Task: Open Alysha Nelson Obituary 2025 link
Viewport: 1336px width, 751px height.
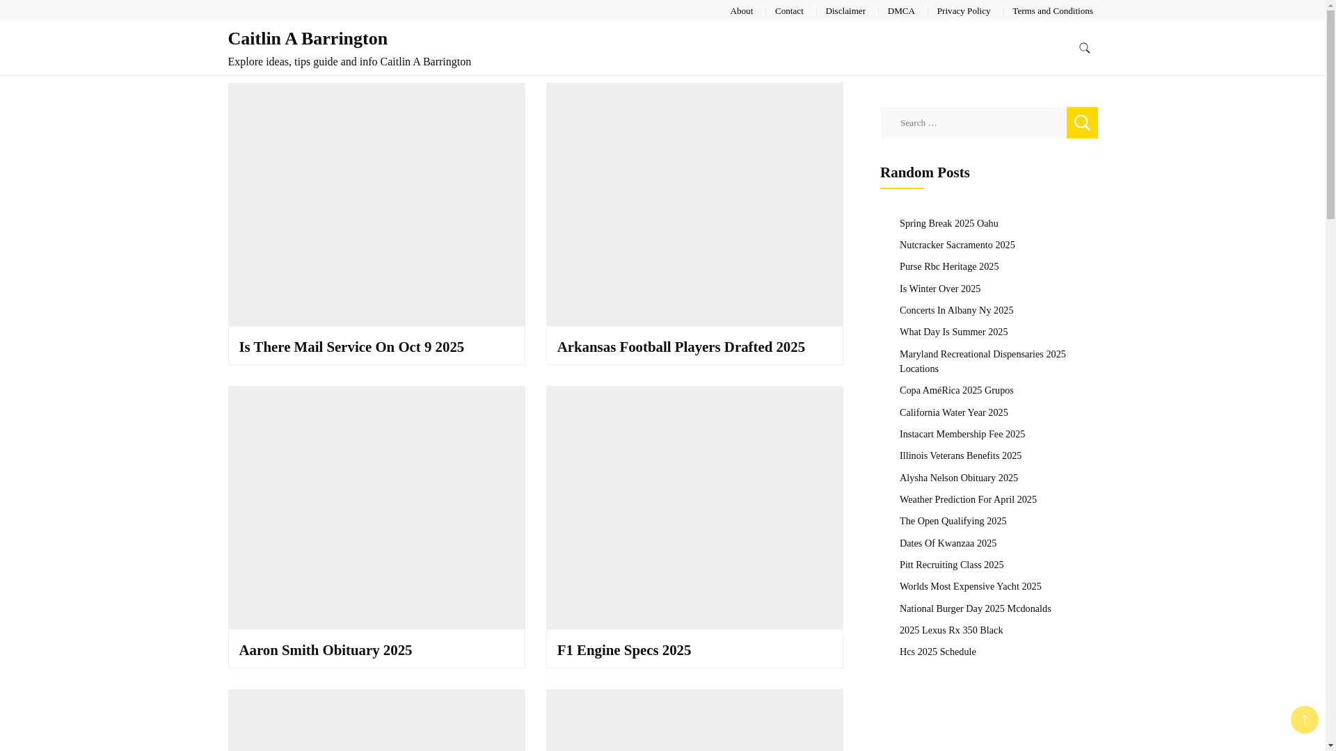Action: (x=958, y=478)
